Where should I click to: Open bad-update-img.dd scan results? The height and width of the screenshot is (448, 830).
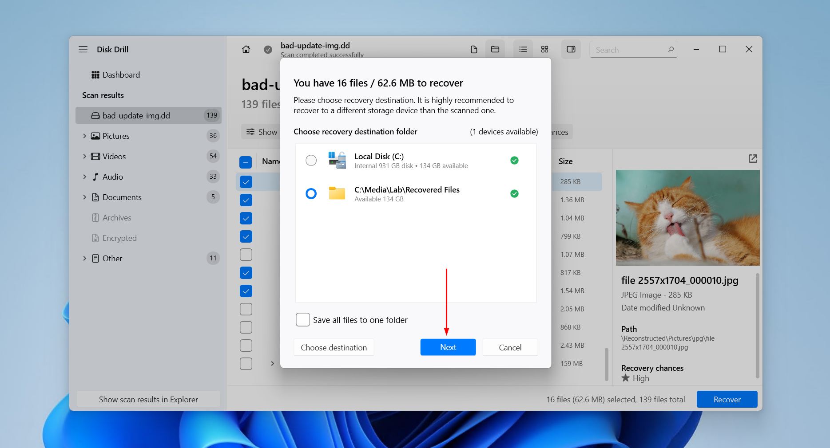pyautogui.click(x=148, y=115)
